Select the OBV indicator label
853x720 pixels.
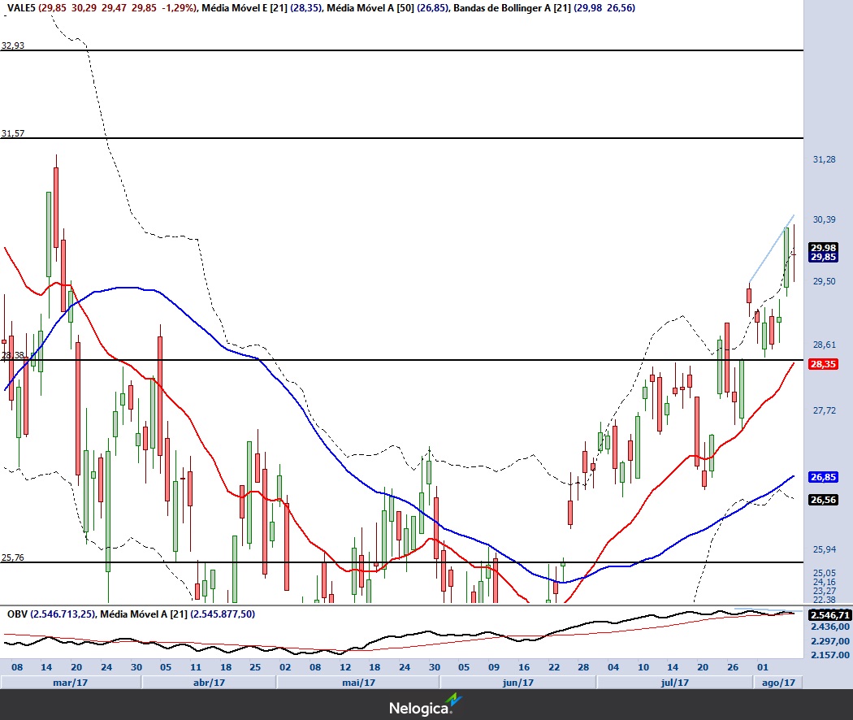point(18,614)
